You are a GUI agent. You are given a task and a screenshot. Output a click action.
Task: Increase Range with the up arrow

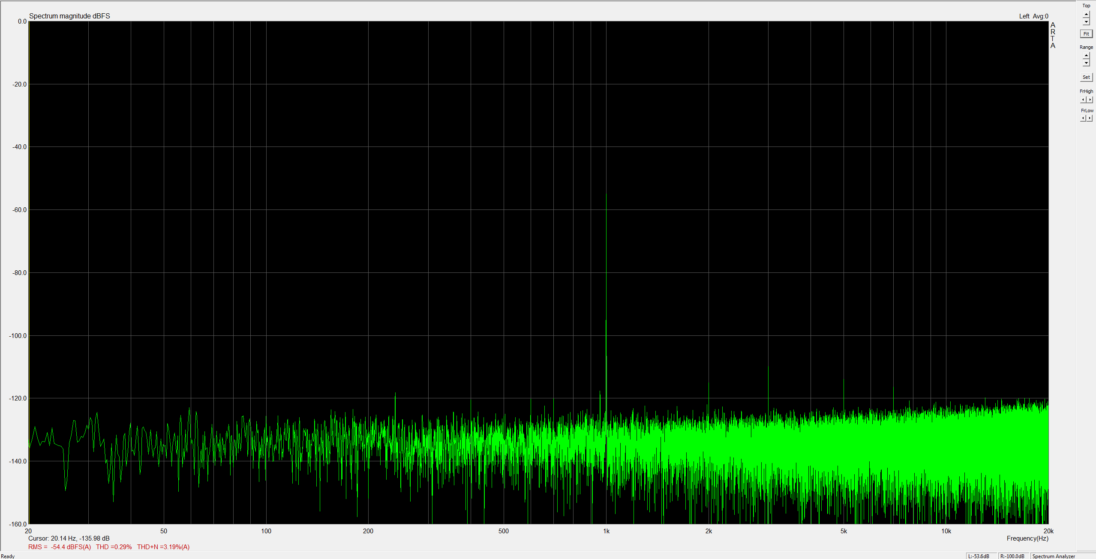tap(1086, 55)
